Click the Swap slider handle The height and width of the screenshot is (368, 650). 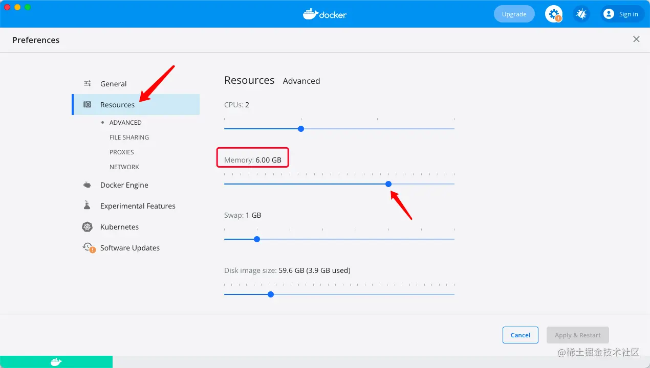(257, 239)
